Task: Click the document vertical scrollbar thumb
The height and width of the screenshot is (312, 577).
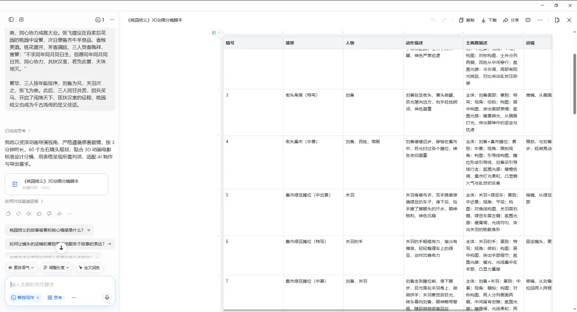Action: [x=574, y=84]
